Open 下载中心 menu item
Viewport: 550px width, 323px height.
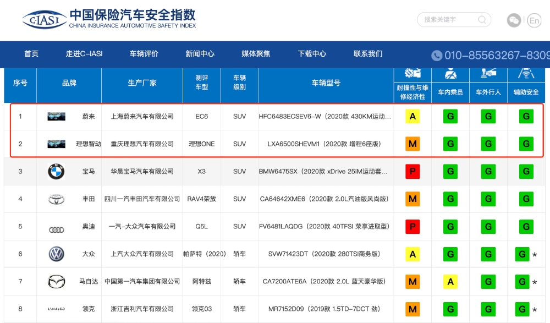click(312, 54)
